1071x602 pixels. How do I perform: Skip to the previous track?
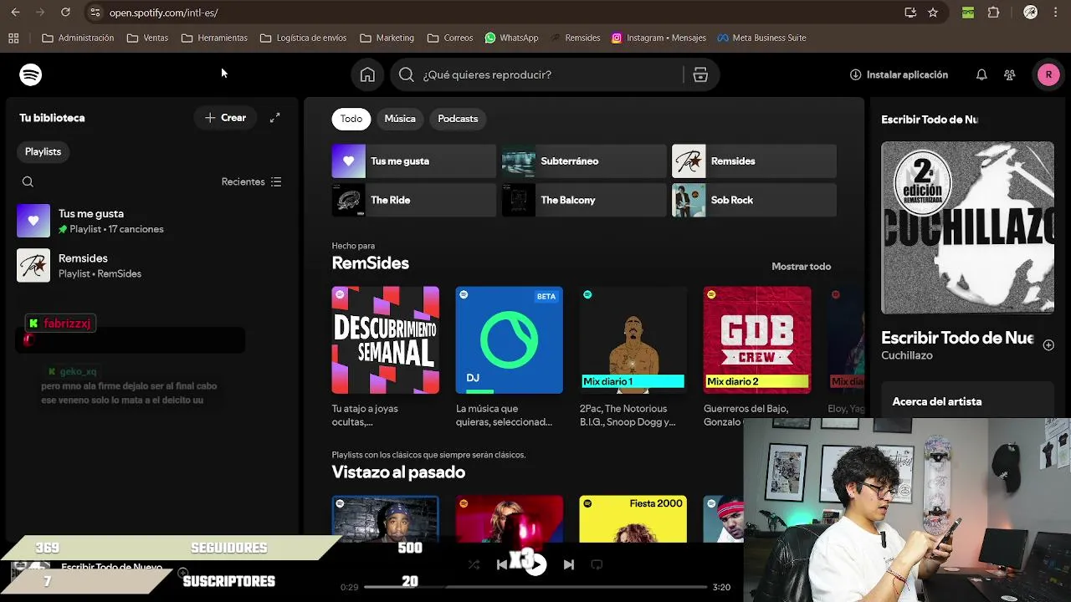tap(502, 564)
